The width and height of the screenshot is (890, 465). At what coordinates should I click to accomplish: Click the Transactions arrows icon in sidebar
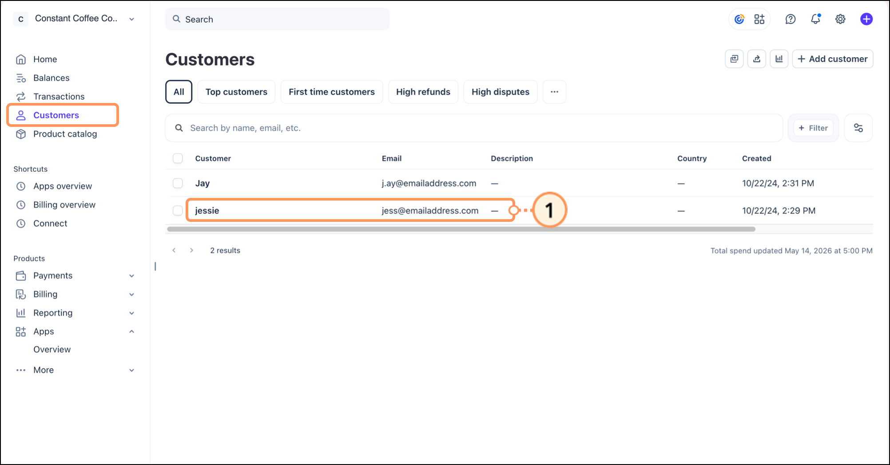coord(21,97)
